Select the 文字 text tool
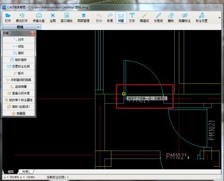The image size is (224, 181). pyautogui.click(x=132, y=17)
